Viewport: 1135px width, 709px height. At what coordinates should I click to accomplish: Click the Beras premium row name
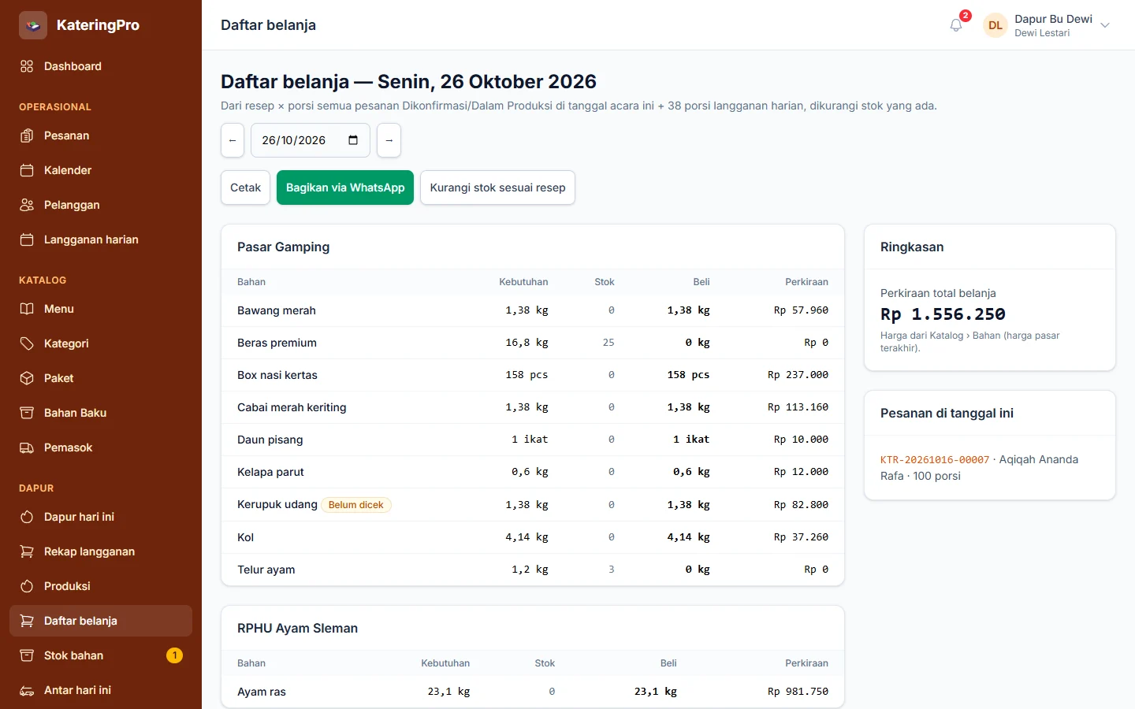pyautogui.click(x=277, y=343)
